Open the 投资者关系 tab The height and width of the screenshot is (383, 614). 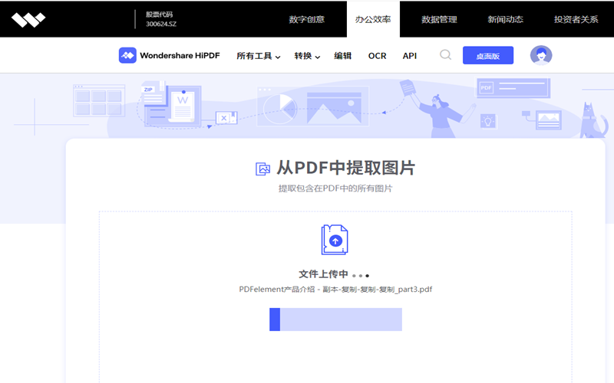[576, 19]
